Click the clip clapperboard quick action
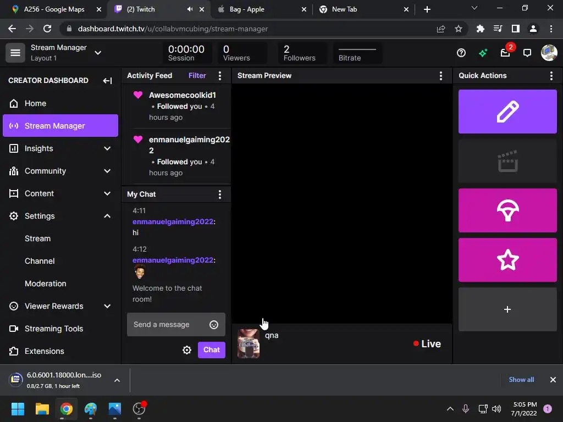Image resolution: width=563 pixels, height=422 pixels. (x=507, y=161)
